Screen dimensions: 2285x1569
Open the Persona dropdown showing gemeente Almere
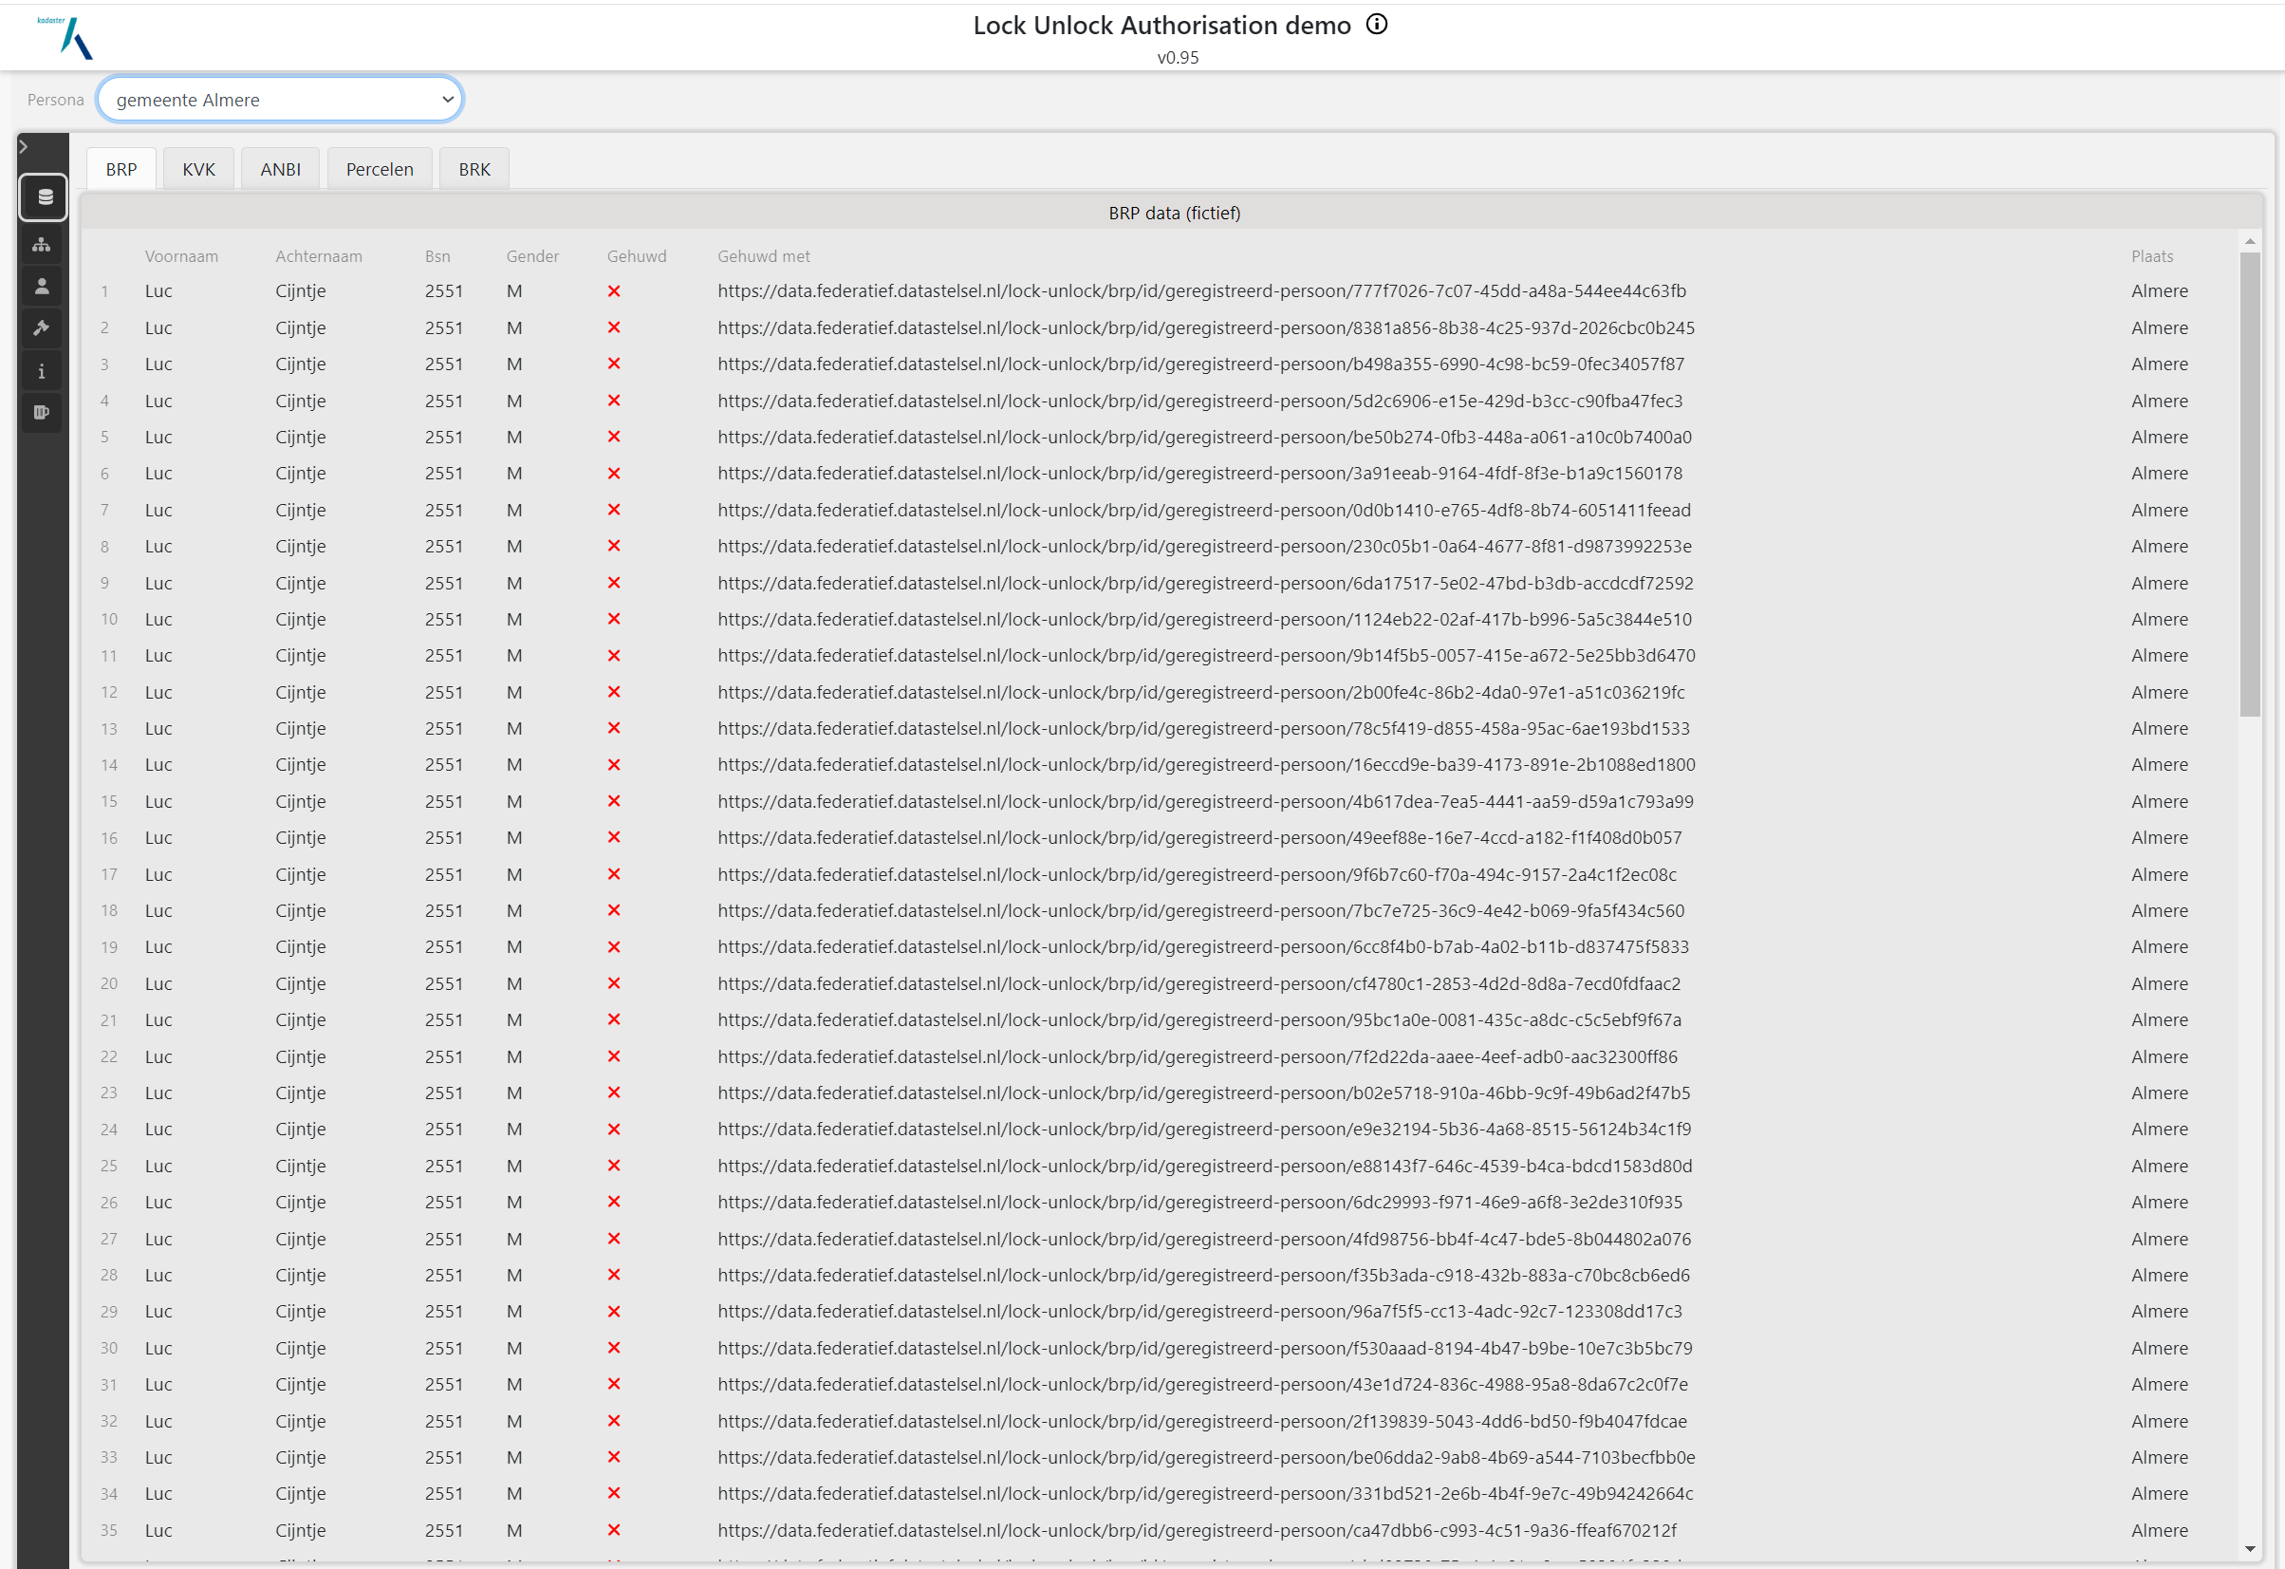(x=280, y=100)
